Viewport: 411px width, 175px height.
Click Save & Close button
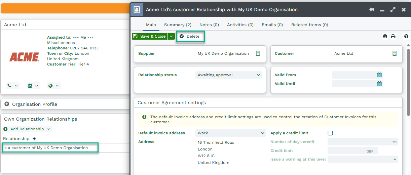[150, 36]
